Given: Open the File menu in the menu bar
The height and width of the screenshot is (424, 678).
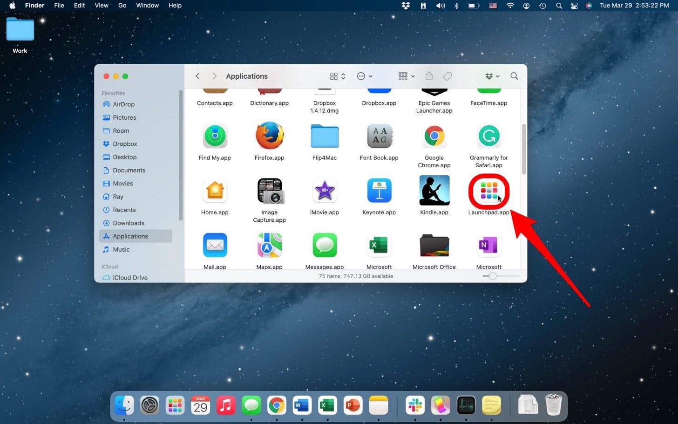Looking at the screenshot, I should [x=59, y=5].
